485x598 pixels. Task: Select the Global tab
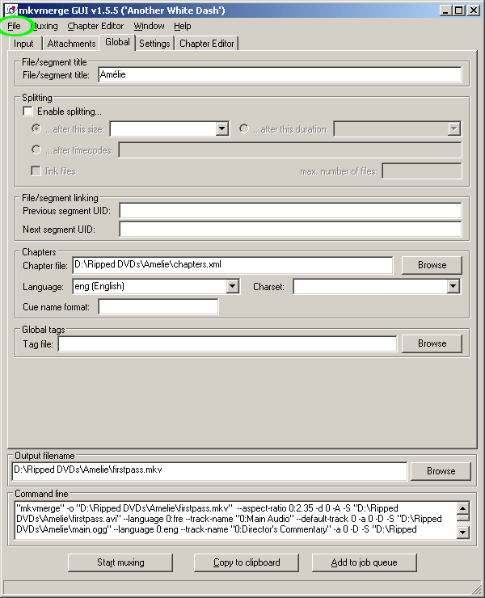pyautogui.click(x=117, y=42)
